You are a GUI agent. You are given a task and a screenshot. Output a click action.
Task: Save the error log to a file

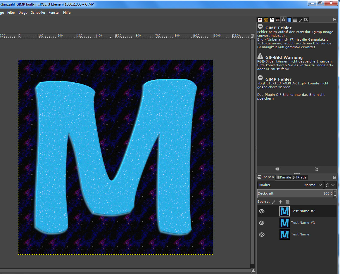pyautogui.click(x=317, y=169)
